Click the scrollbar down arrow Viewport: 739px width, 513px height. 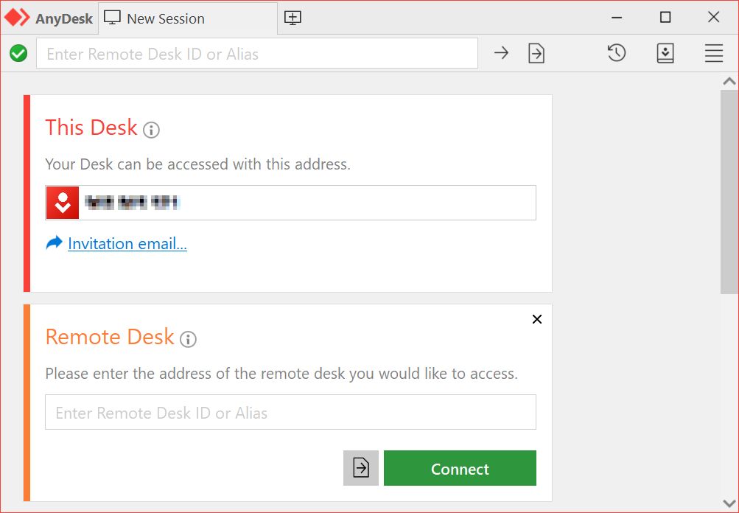pyautogui.click(x=729, y=503)
